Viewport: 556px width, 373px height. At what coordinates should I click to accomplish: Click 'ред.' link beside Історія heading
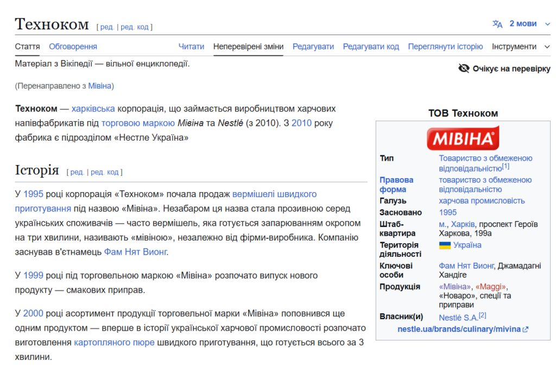click(77, 172)
